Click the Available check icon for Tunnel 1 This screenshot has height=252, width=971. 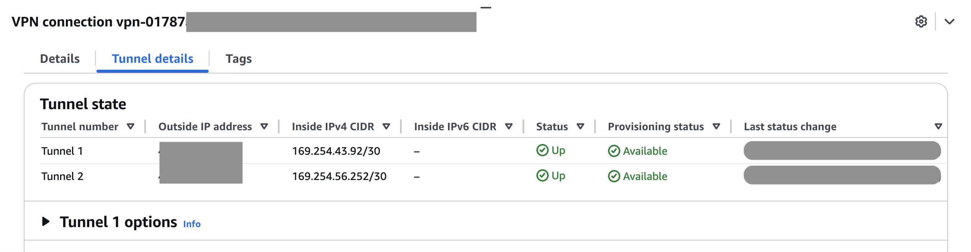point(615,151)
